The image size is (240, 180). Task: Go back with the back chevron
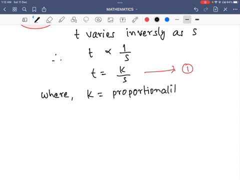point(5,9)
